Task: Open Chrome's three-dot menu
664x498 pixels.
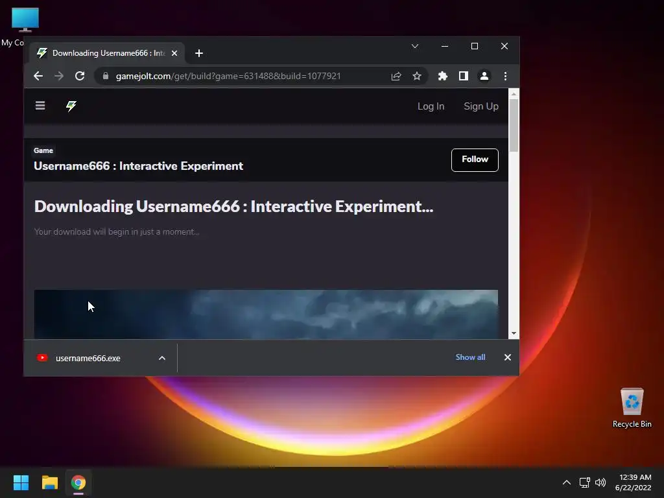Action: click(505, 77)
